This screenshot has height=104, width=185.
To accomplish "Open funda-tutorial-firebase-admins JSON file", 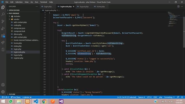I will [23, 40].
